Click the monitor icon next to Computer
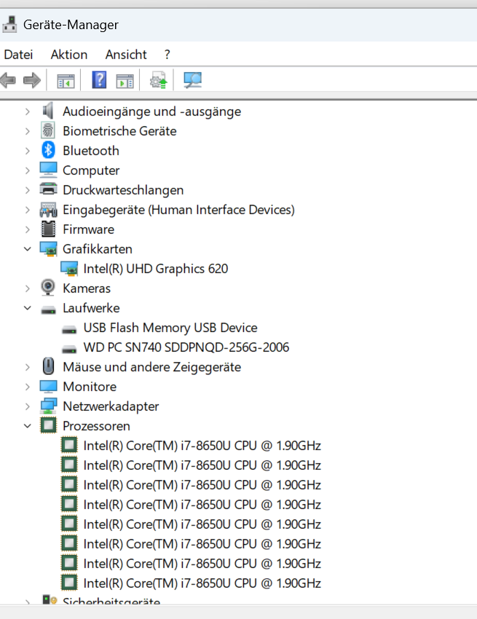Screen dimensions: 477x619 click(48, 170)
